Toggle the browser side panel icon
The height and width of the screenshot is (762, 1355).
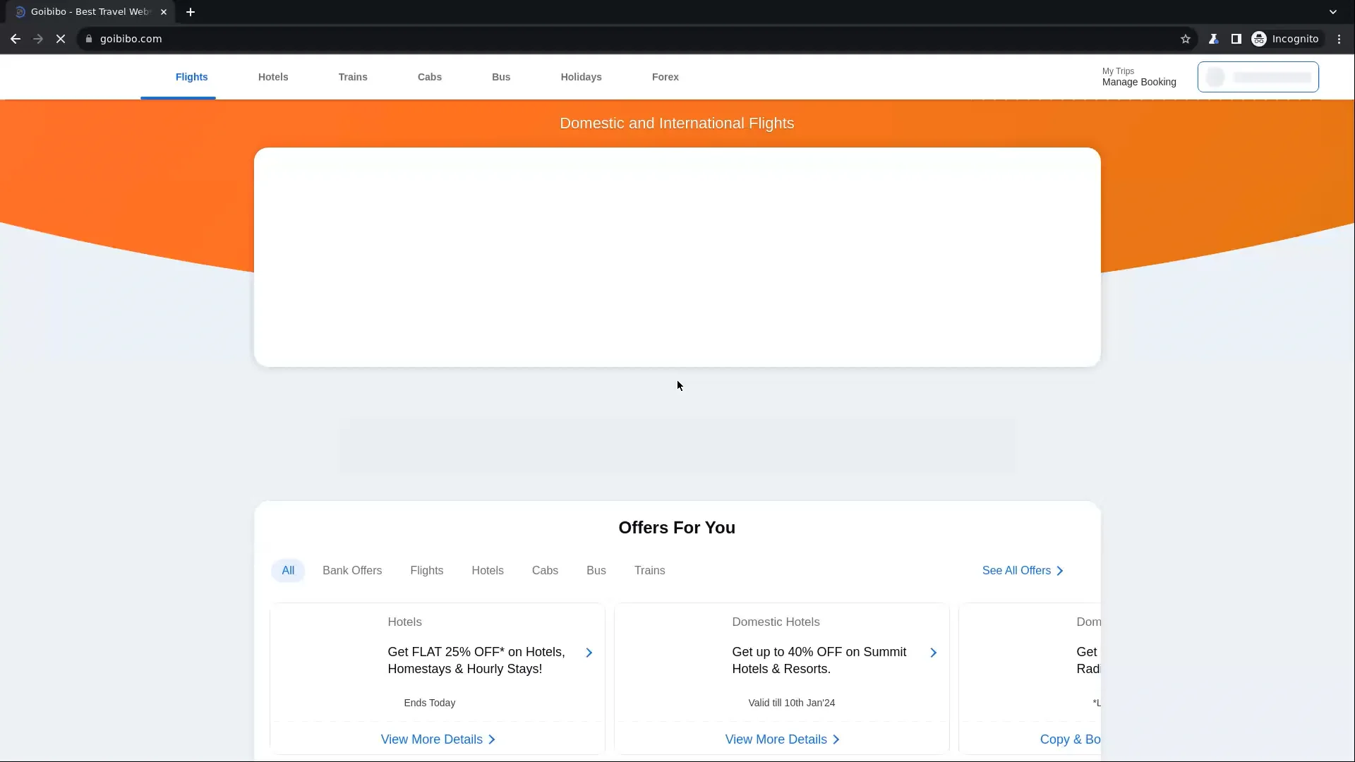(1236, 39)
